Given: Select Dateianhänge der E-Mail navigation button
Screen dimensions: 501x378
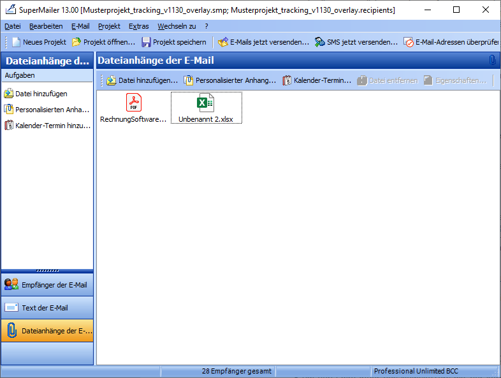Looking at the screenshot, I should [47, 331].
